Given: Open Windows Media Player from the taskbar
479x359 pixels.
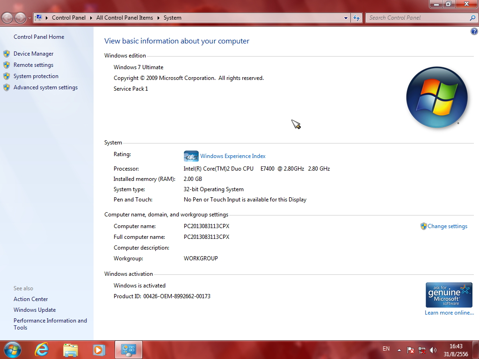Looking at the screenshot, I should click(x=99, y=350).
